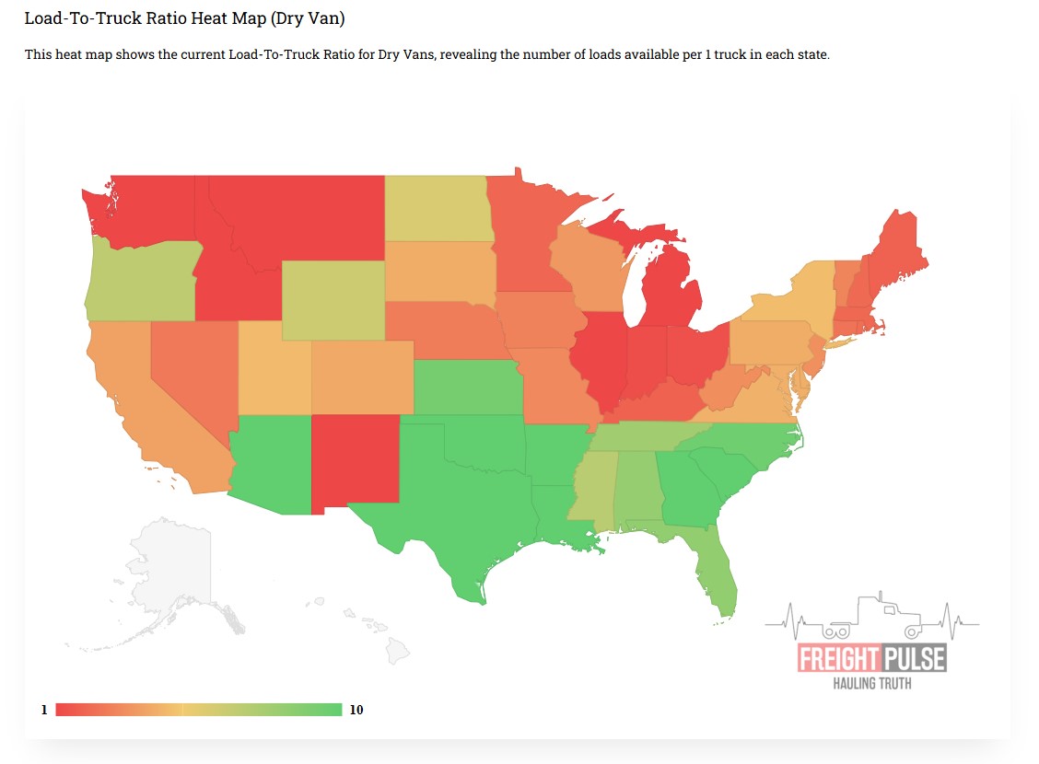The height and width of the screenshot is (764, 1039).
Task: Select Wyoming on the map
Action: [x=333, y=299]
